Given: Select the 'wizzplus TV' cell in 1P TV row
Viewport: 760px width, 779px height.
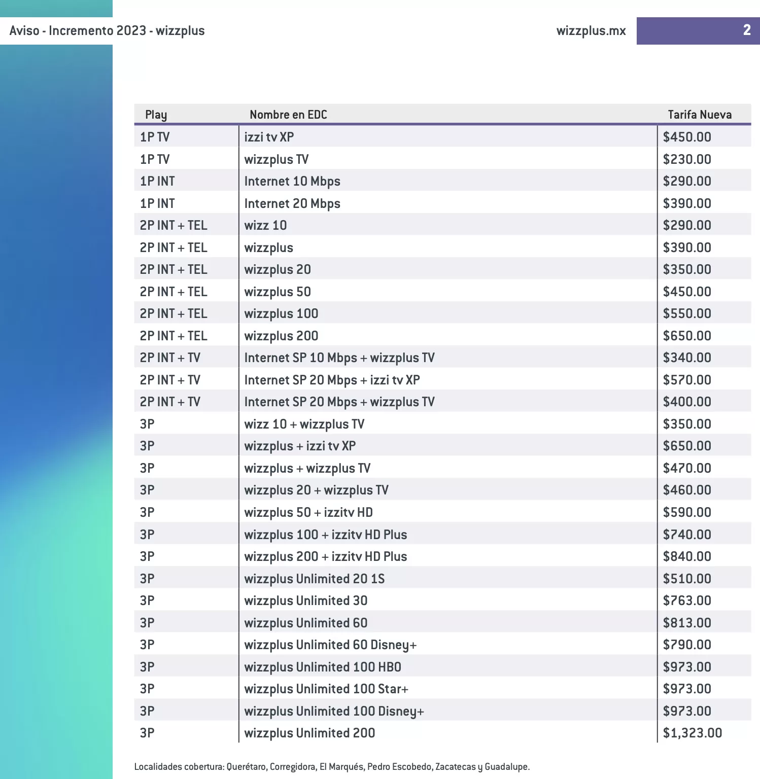Looking at the screenshot, I should (x=277, y=159).
